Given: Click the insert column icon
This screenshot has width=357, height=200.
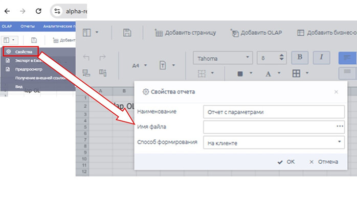Looking at the screenshot, I should tap(102, 73).
